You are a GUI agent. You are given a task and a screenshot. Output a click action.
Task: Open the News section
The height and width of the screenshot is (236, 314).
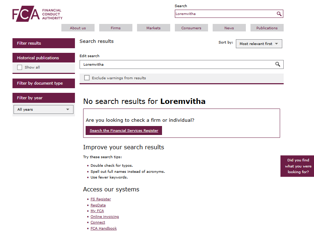229,28
